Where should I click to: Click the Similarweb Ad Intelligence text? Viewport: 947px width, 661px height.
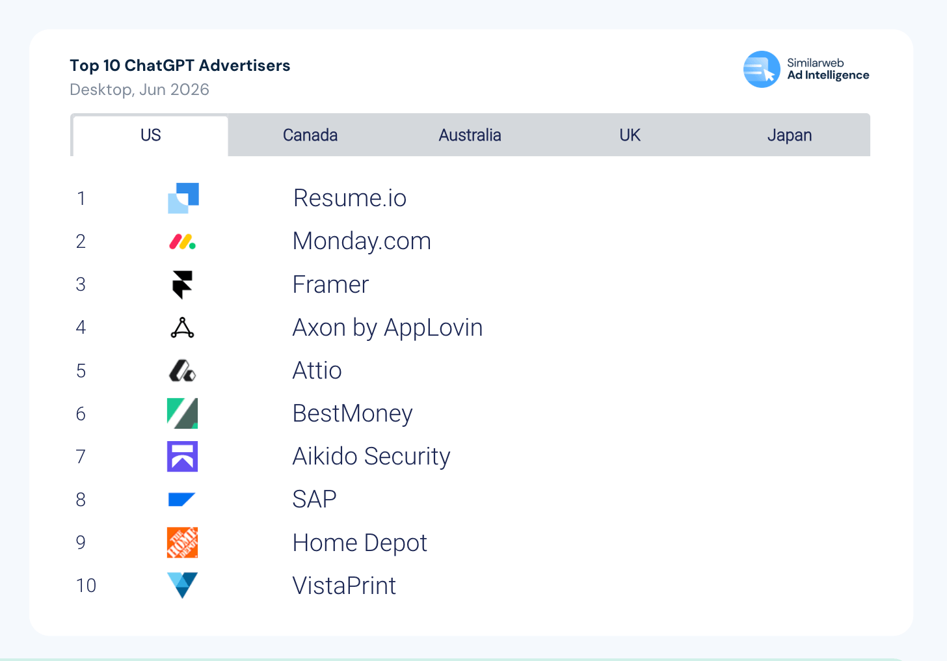[x=828, y=69]
